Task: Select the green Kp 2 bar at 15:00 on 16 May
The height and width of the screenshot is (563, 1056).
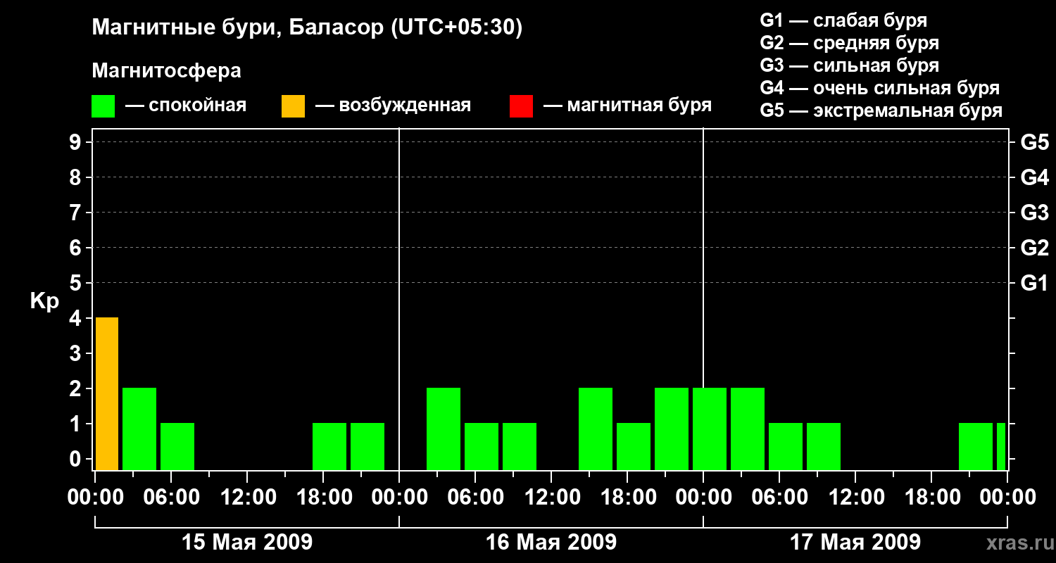Action: pos(596,429)
